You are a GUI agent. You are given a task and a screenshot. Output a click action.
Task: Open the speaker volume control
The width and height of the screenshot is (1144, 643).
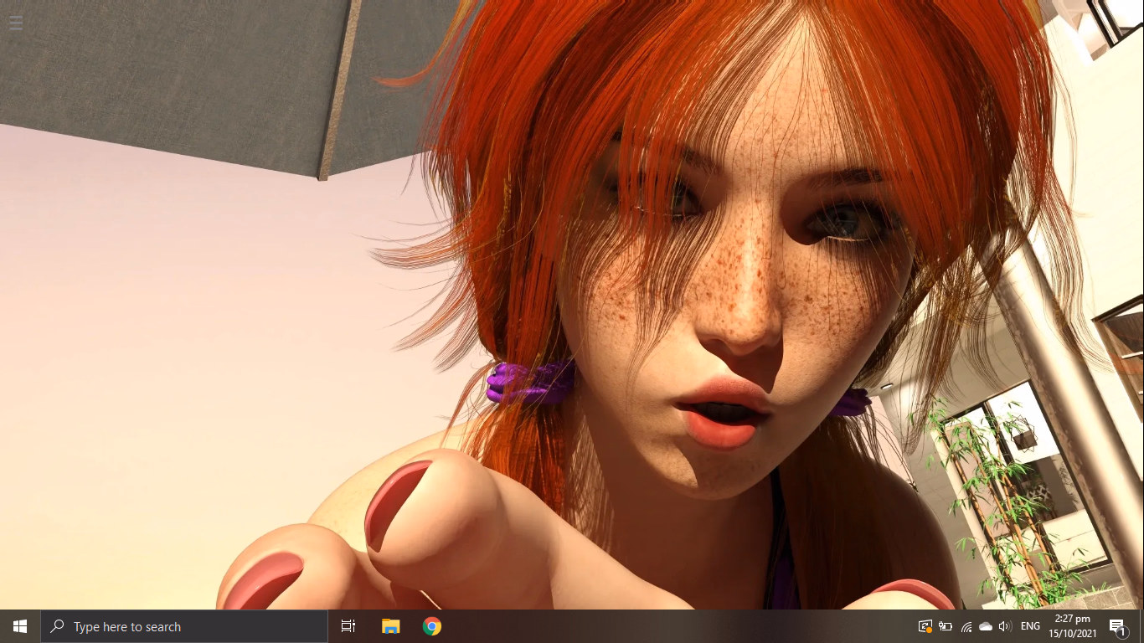1005,626
